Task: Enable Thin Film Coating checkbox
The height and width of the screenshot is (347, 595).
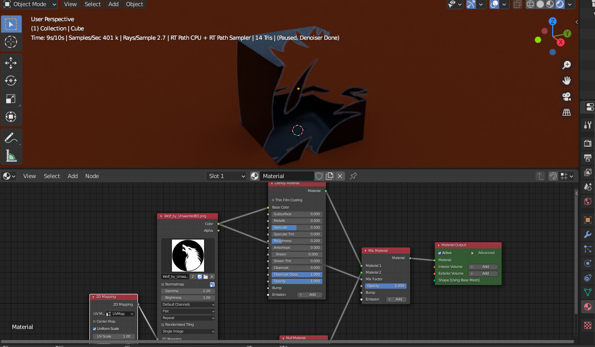Action: 273,200
